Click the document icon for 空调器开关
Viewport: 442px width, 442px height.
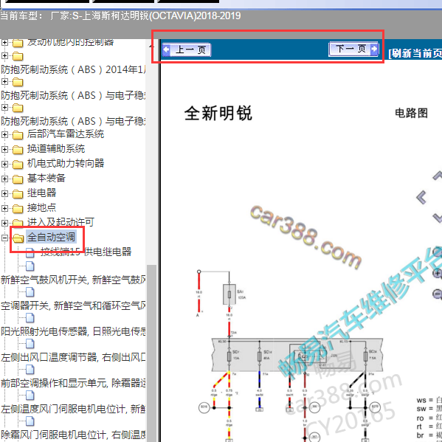(30, 292)
